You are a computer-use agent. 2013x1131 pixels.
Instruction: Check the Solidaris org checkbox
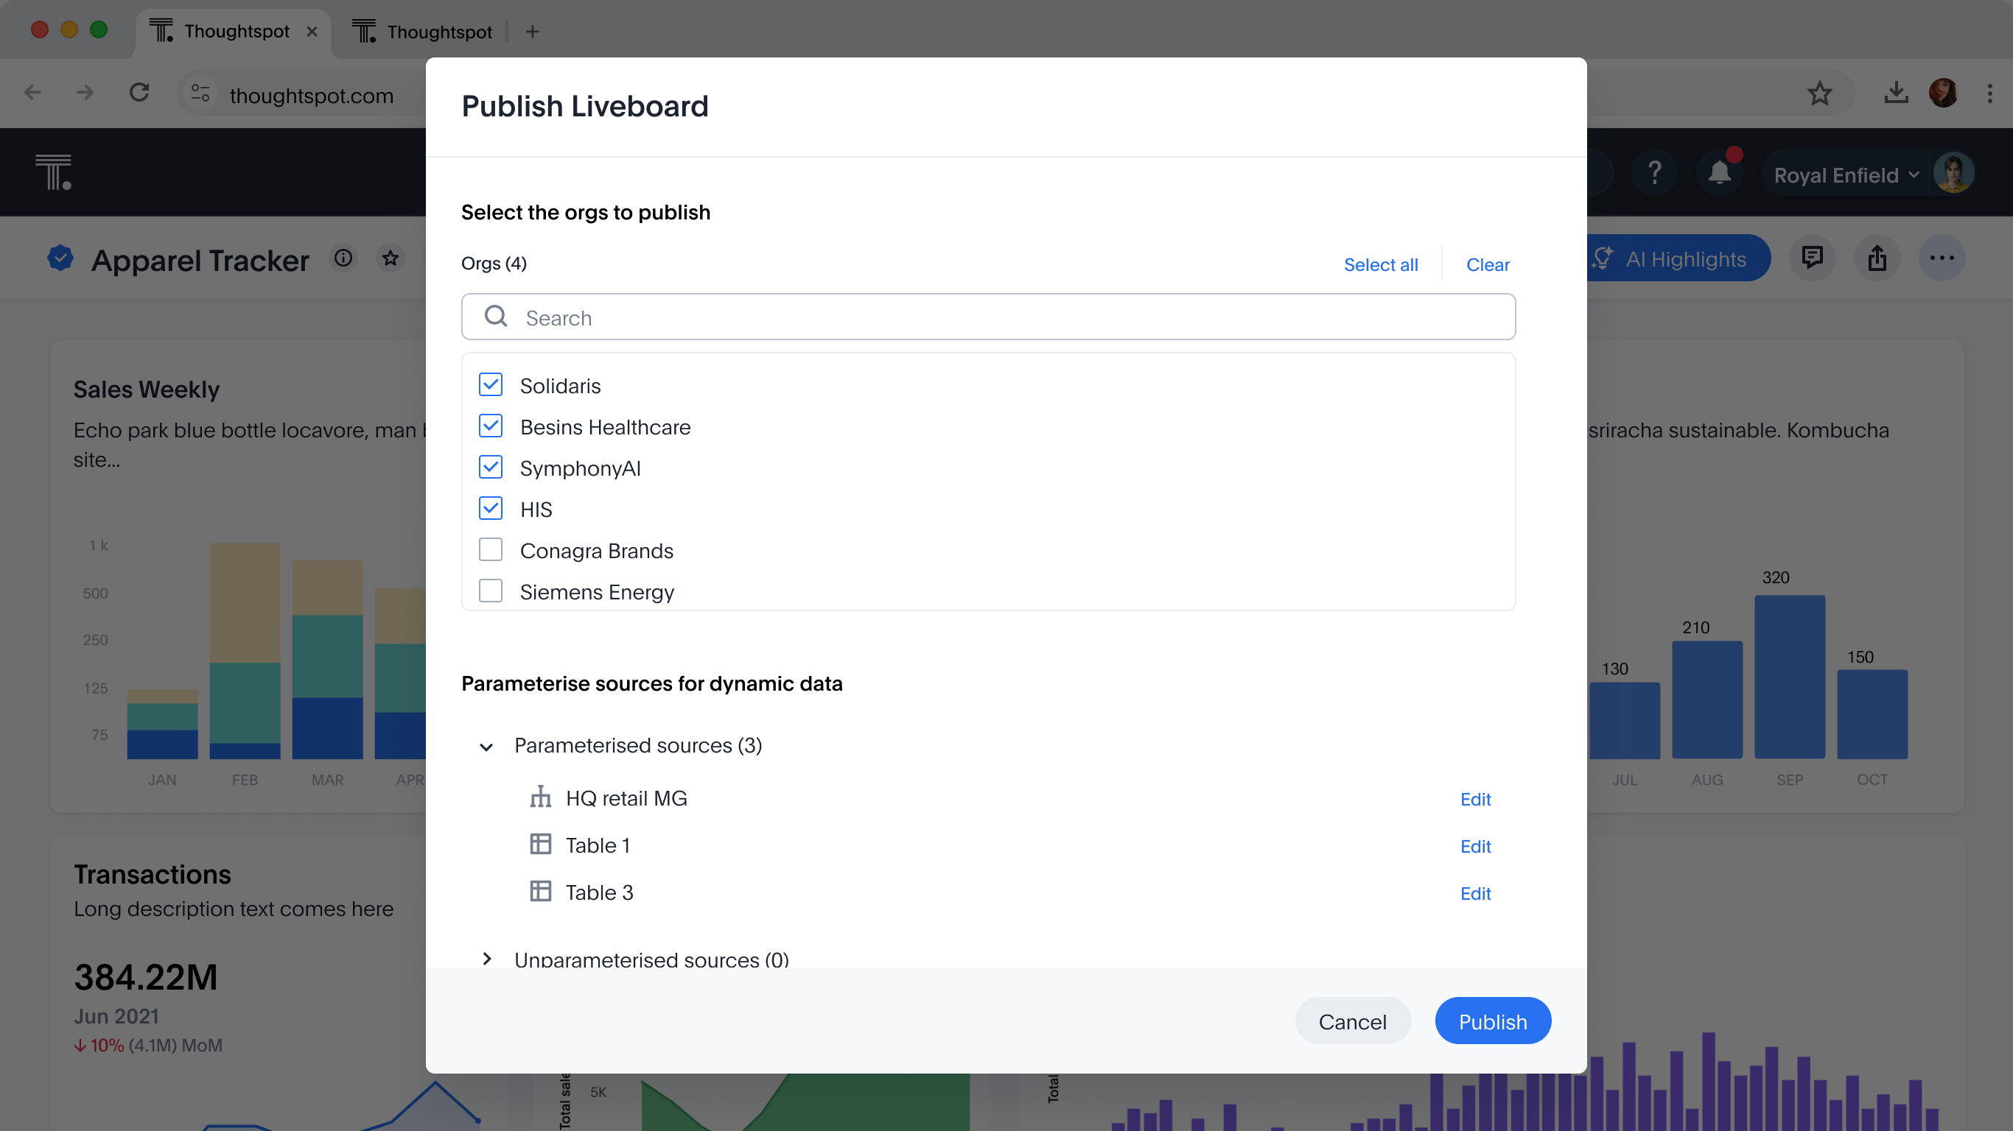(x=491, y=385)
